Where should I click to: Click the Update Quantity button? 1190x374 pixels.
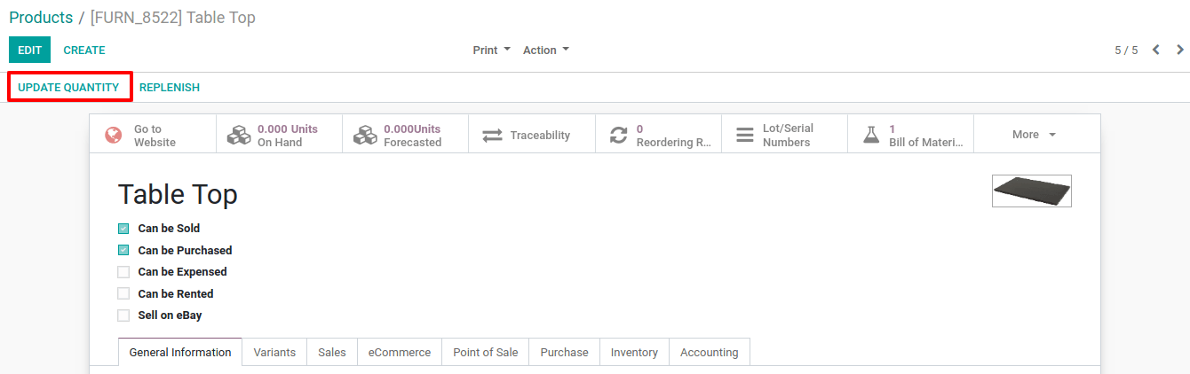pos(68,88)
